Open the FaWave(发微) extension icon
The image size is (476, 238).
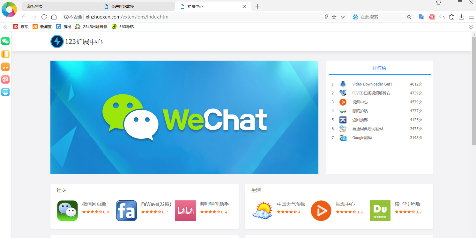tap(126, 211)
